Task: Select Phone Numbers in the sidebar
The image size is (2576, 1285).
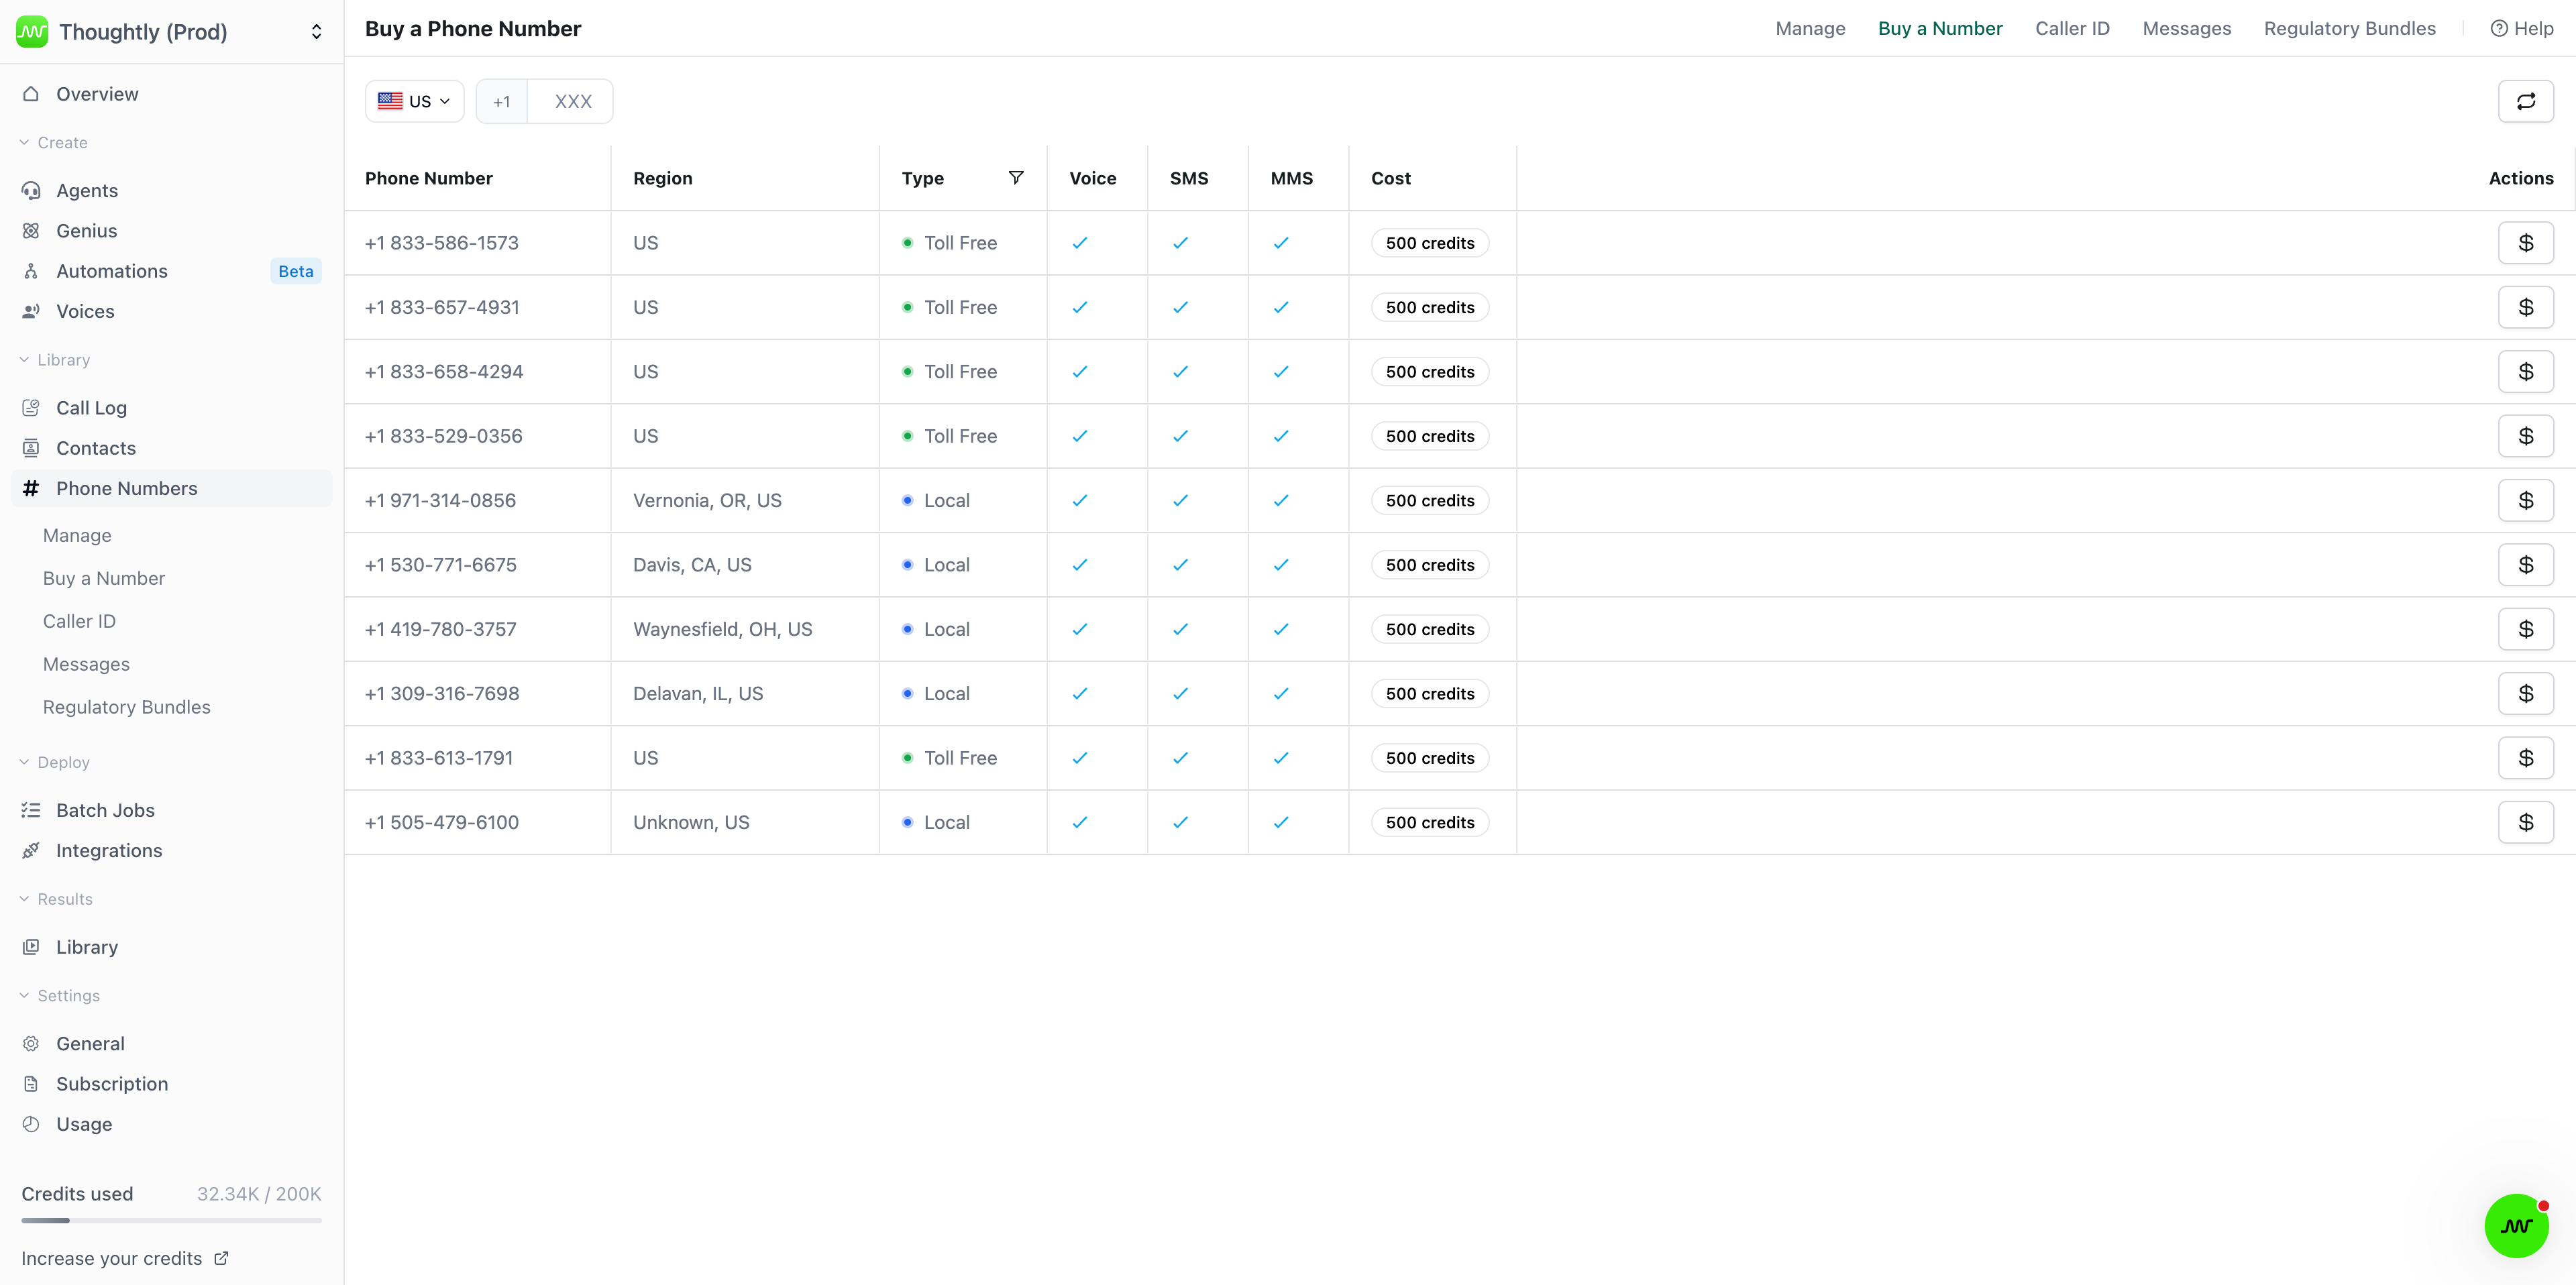Action: point(171,488)
